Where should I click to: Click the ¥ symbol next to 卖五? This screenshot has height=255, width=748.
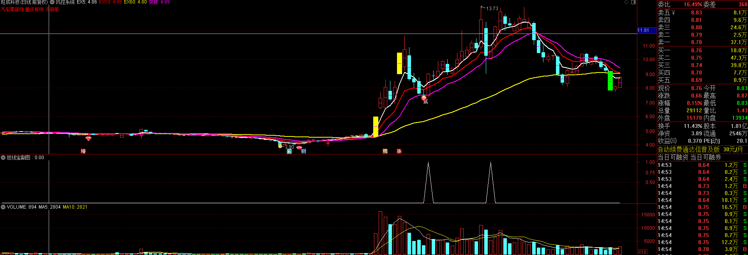[x=673, y=13]
